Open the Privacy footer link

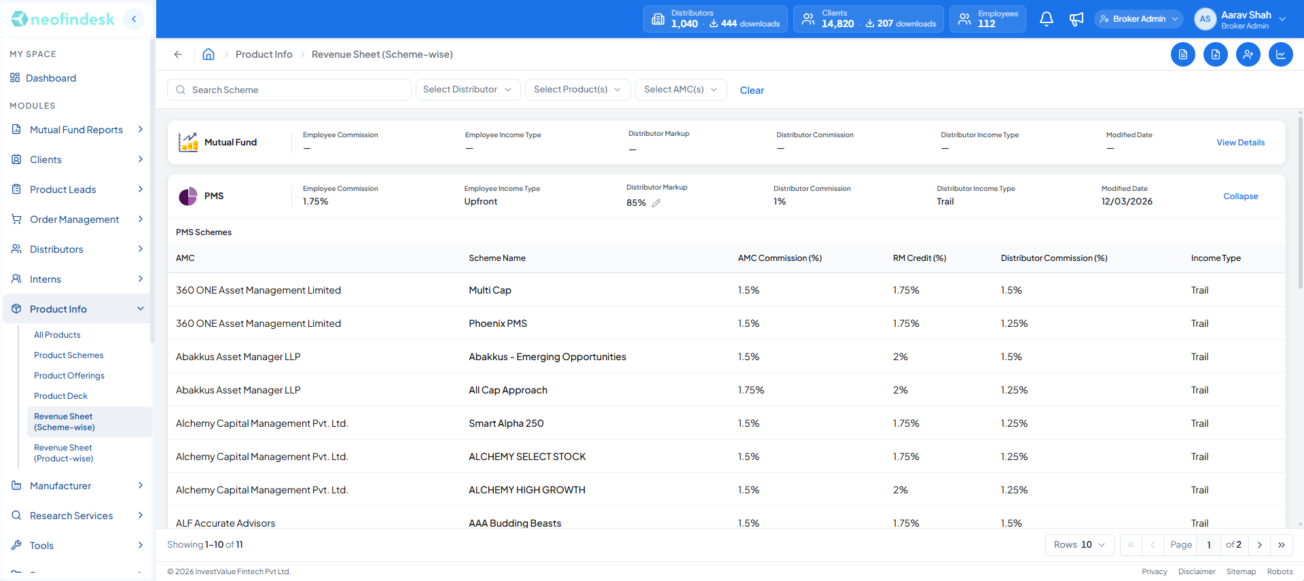[x=1154, y=571]
